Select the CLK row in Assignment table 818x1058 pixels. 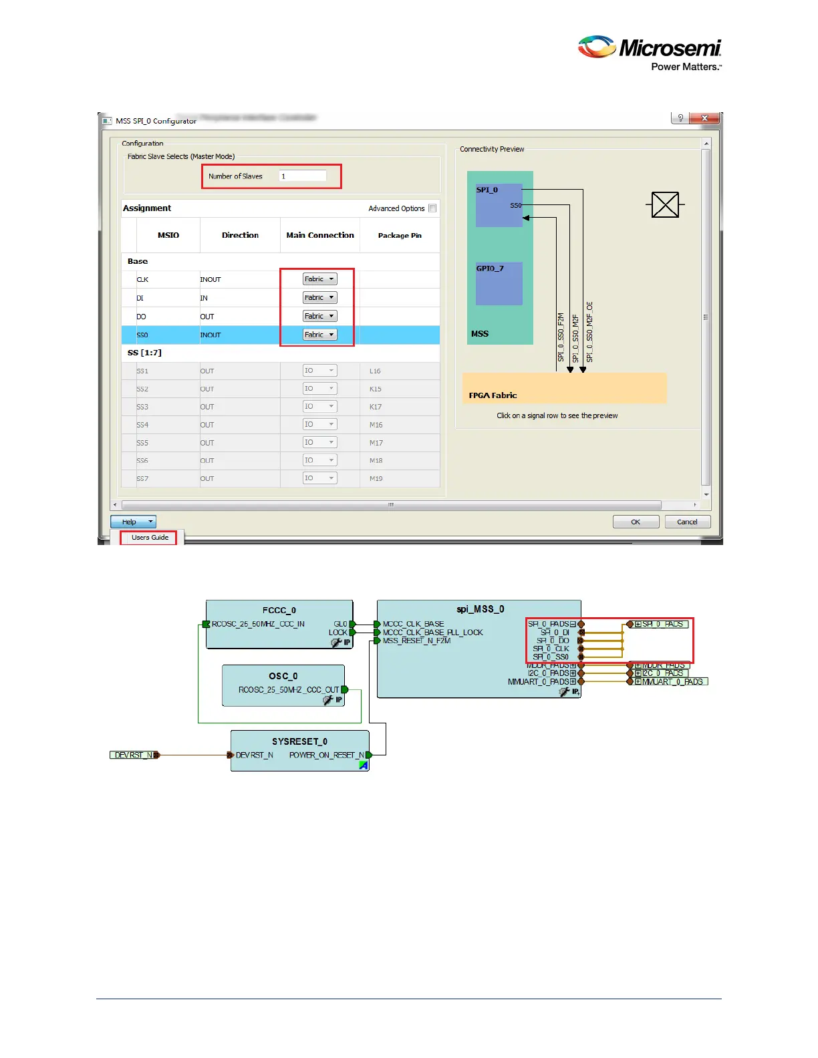click(x=281, y=279)
